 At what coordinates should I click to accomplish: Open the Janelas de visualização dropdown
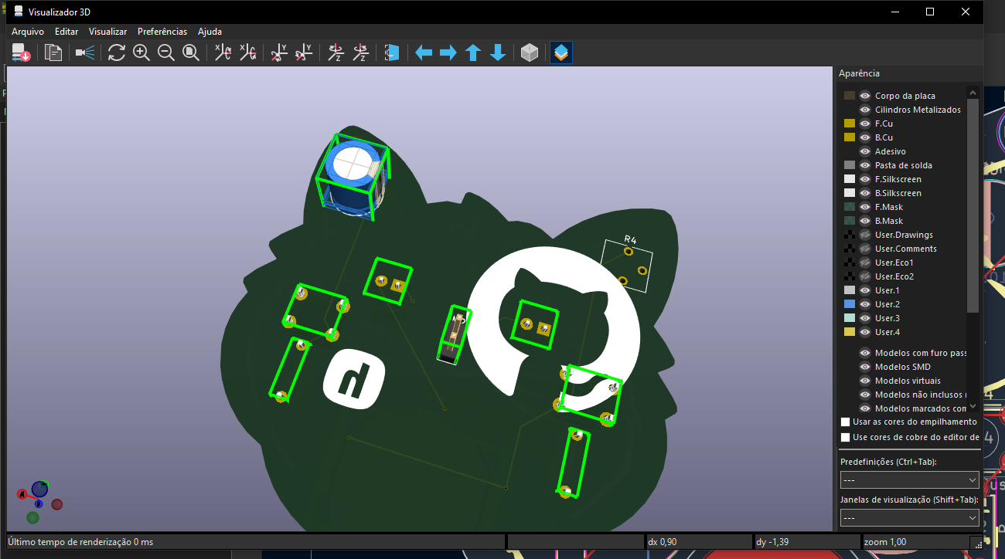(x=909, y=517)
